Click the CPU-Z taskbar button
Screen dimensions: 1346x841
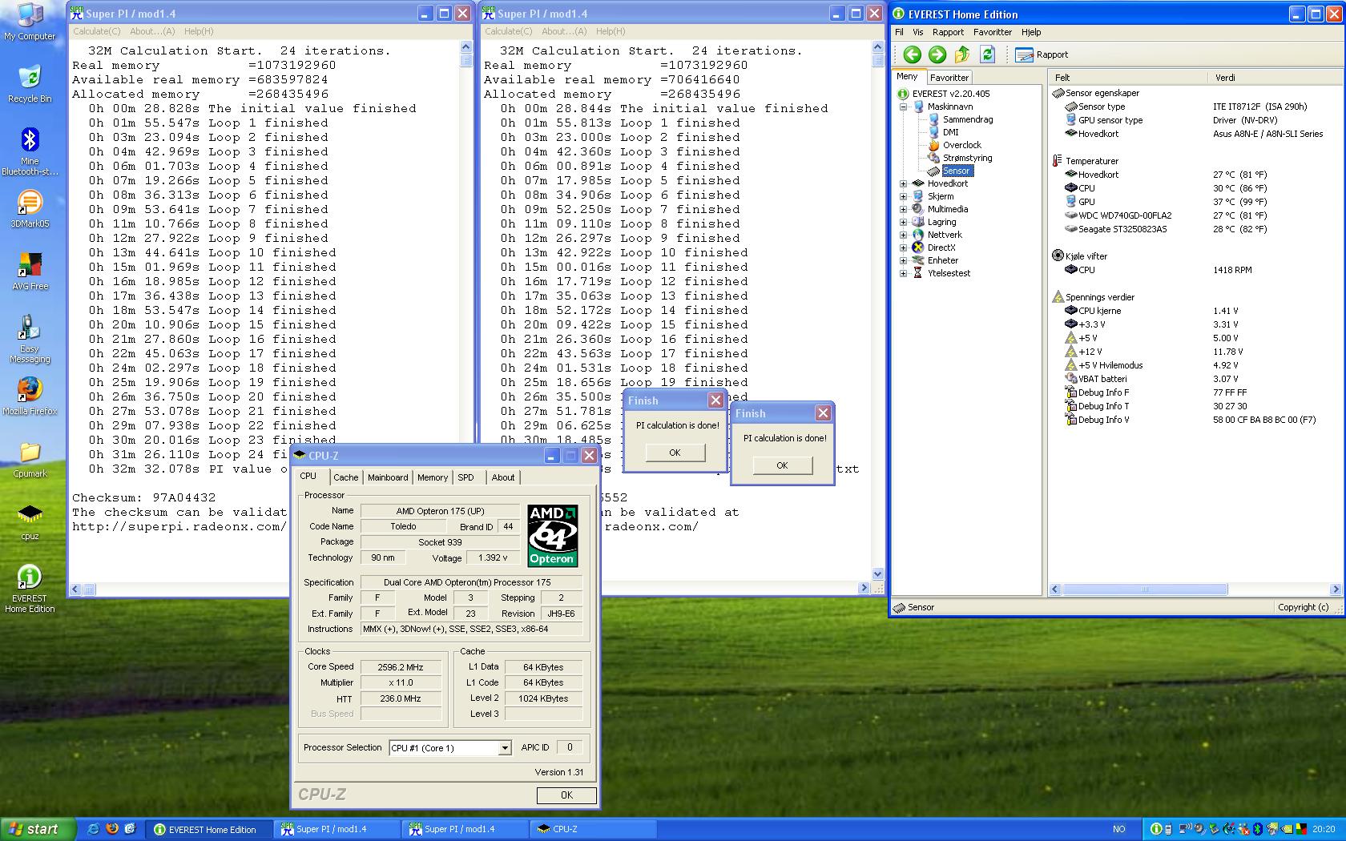[593, 829]
